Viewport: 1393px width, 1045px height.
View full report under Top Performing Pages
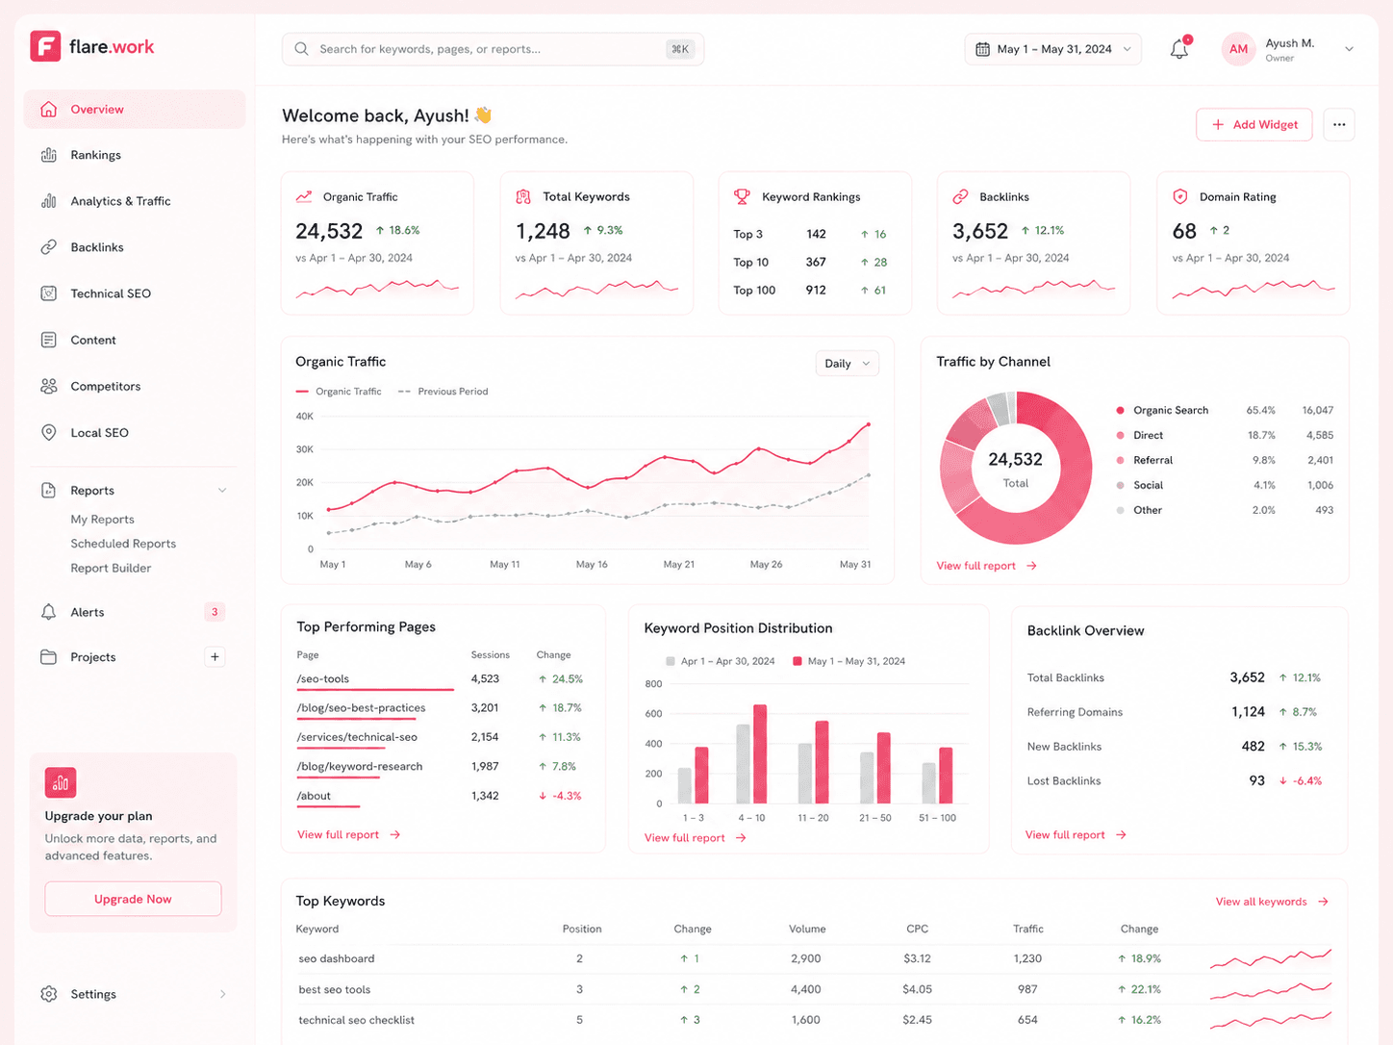coord(348,835)
